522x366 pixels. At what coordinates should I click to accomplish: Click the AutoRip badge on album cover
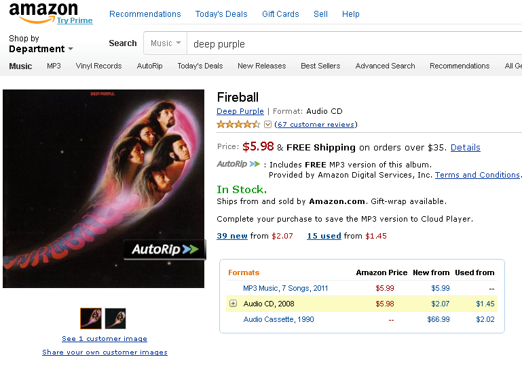(x=164, y=249)
